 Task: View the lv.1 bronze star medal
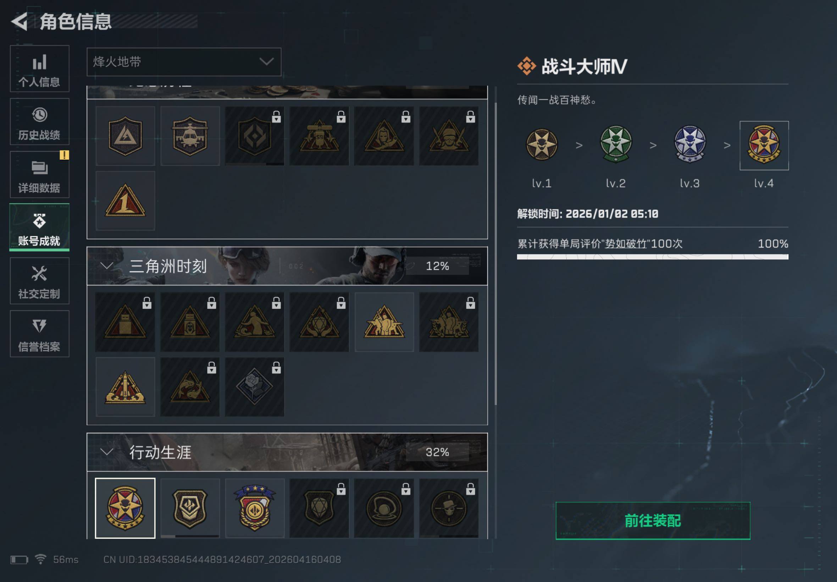[542, 145]
